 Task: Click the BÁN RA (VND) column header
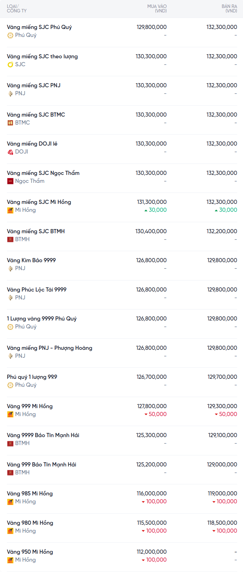click(x=229, y=9)
